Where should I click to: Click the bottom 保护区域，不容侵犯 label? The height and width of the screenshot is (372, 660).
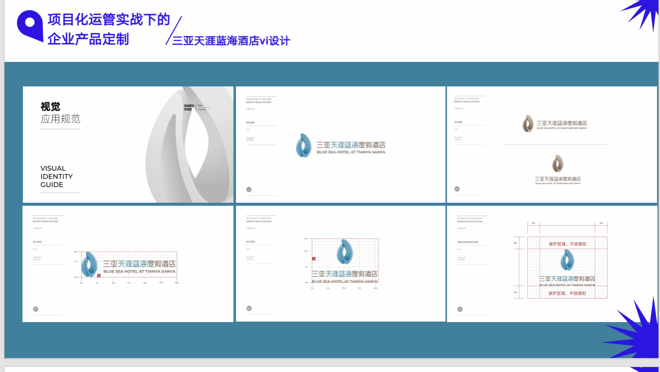567,293
